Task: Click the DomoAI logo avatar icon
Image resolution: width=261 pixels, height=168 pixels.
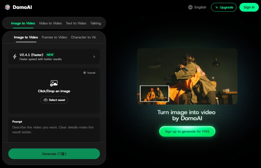Action: click(x=7, y=7)
